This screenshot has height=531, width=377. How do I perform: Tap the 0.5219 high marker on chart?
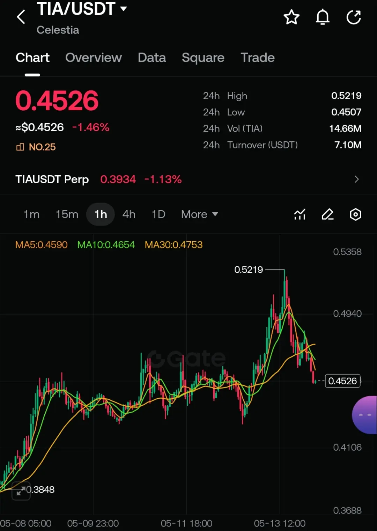249,270
